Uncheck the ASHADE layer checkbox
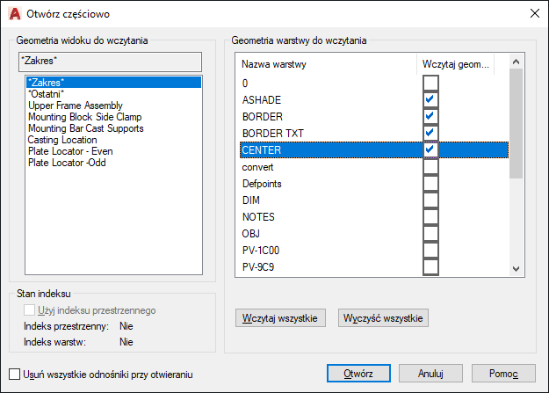This screenshot has height=393, width=549. click(x=430, y=99)
